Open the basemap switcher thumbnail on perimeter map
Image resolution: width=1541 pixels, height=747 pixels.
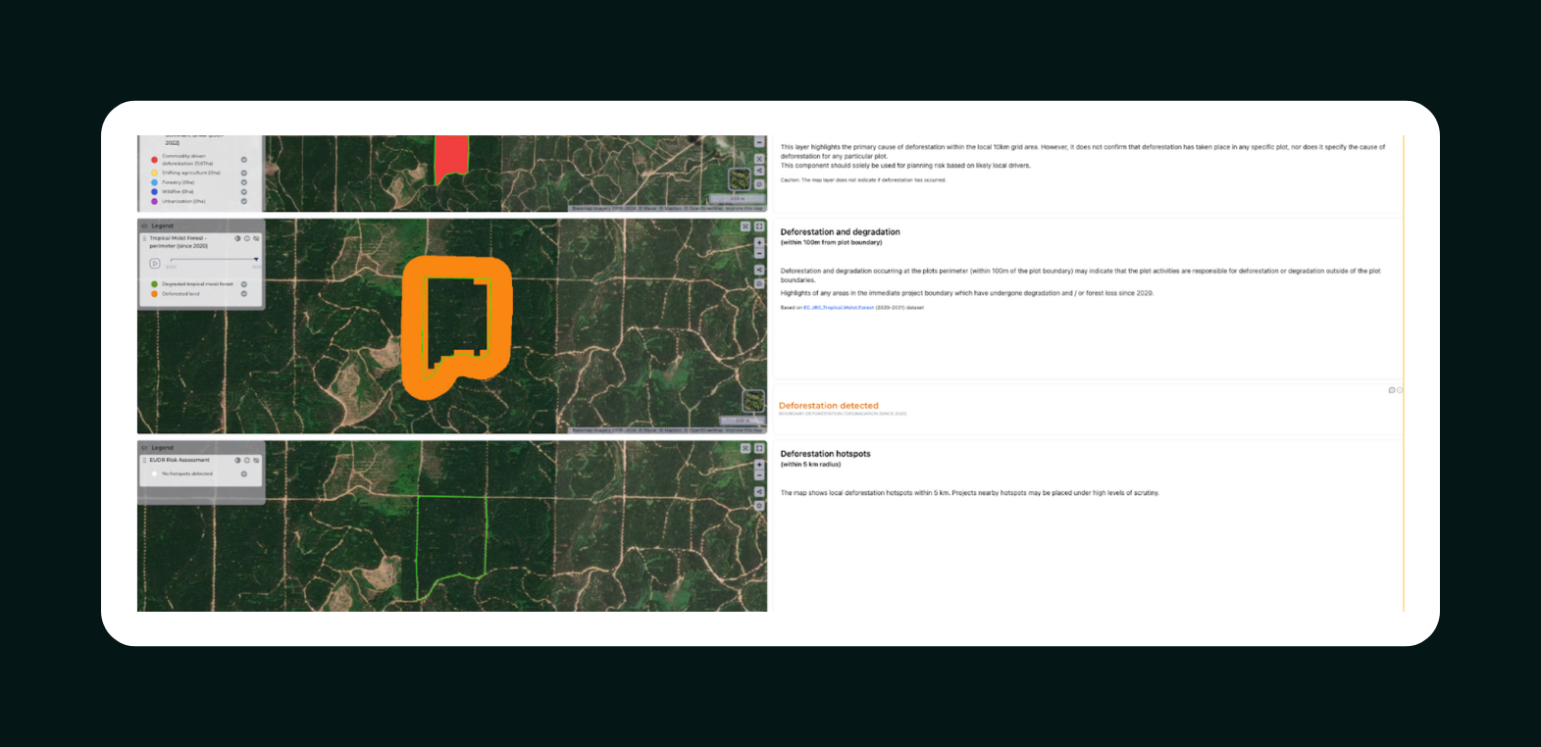tap(752, 401)
